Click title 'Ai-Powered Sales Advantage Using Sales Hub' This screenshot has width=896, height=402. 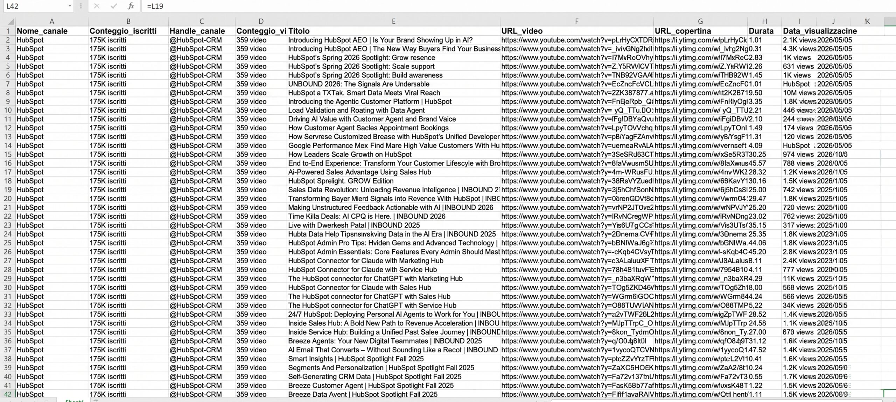tap(359, 172)
